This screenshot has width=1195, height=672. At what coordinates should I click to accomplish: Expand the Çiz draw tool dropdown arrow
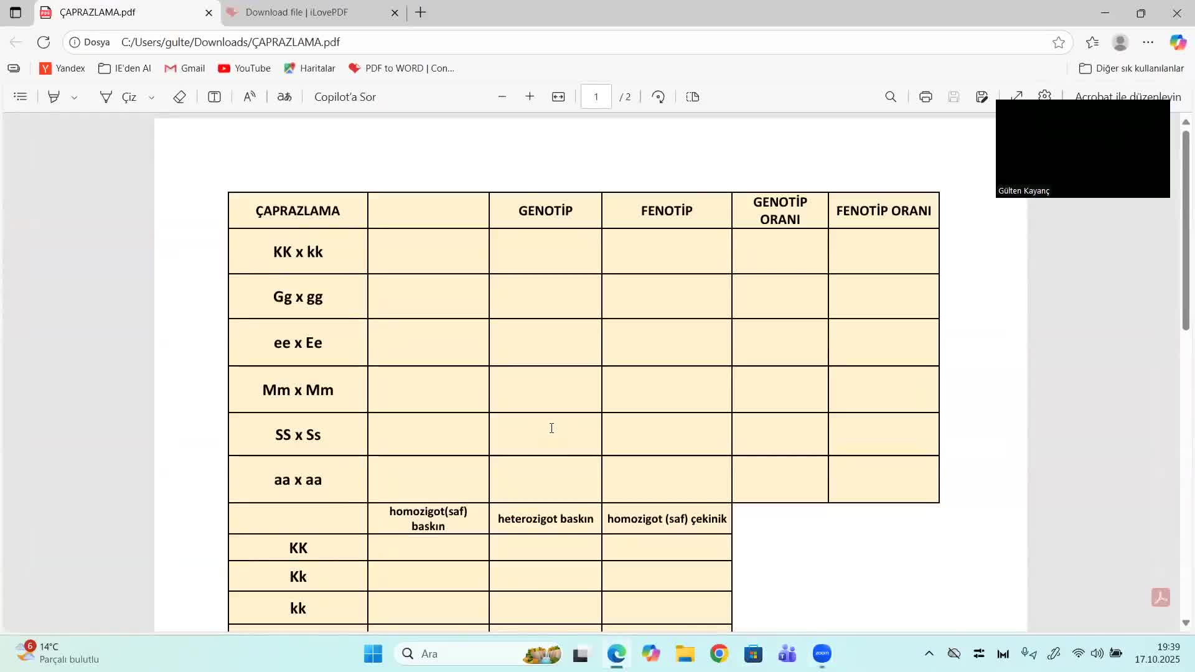[x=151, y=97]
